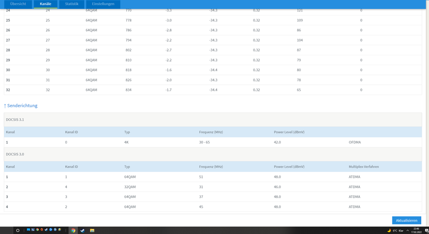Click the taskbar clock showing 22:46
429x234 pixels.
pyautogui.click(x=416, y=231)
